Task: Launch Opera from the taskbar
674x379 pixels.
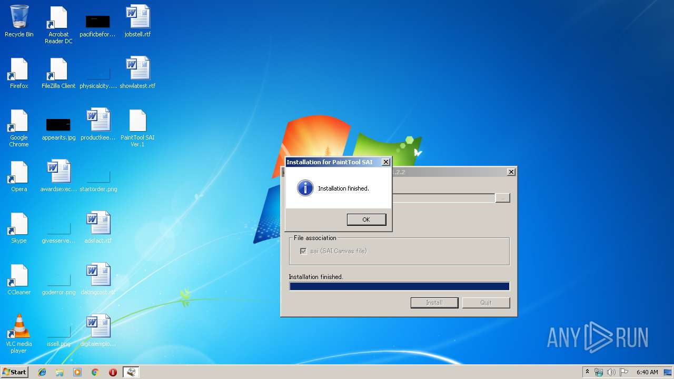Action: click(x=113, y=372)
